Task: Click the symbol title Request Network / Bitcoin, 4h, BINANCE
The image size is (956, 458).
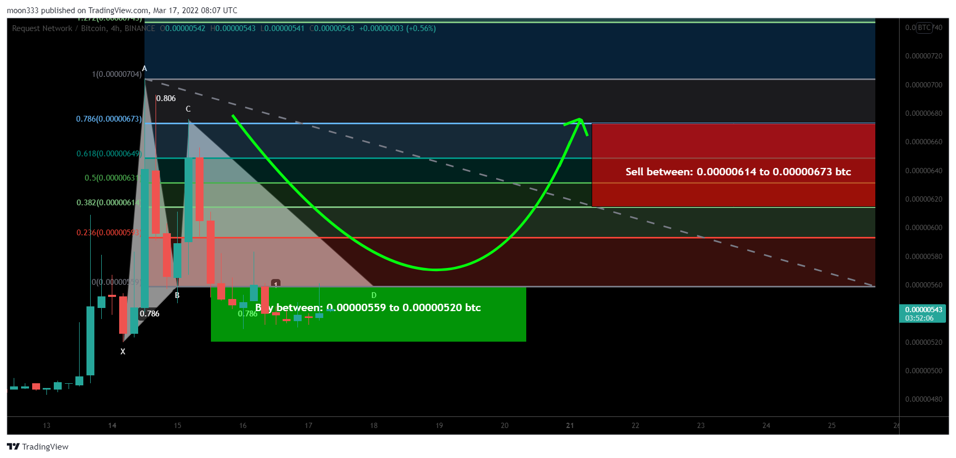Action: (x=83, y=28)
